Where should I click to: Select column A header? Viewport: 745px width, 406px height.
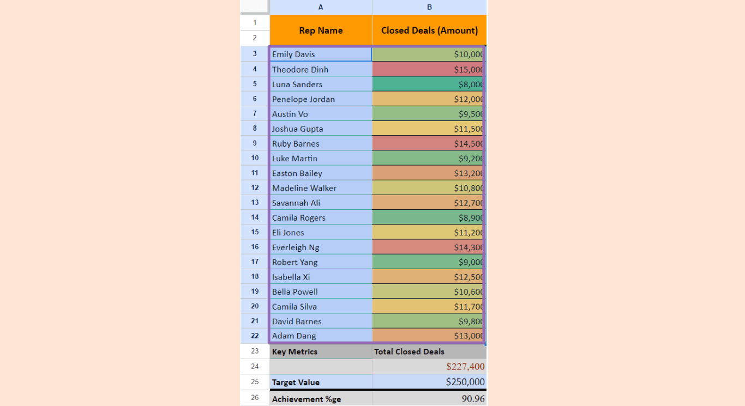321,7
